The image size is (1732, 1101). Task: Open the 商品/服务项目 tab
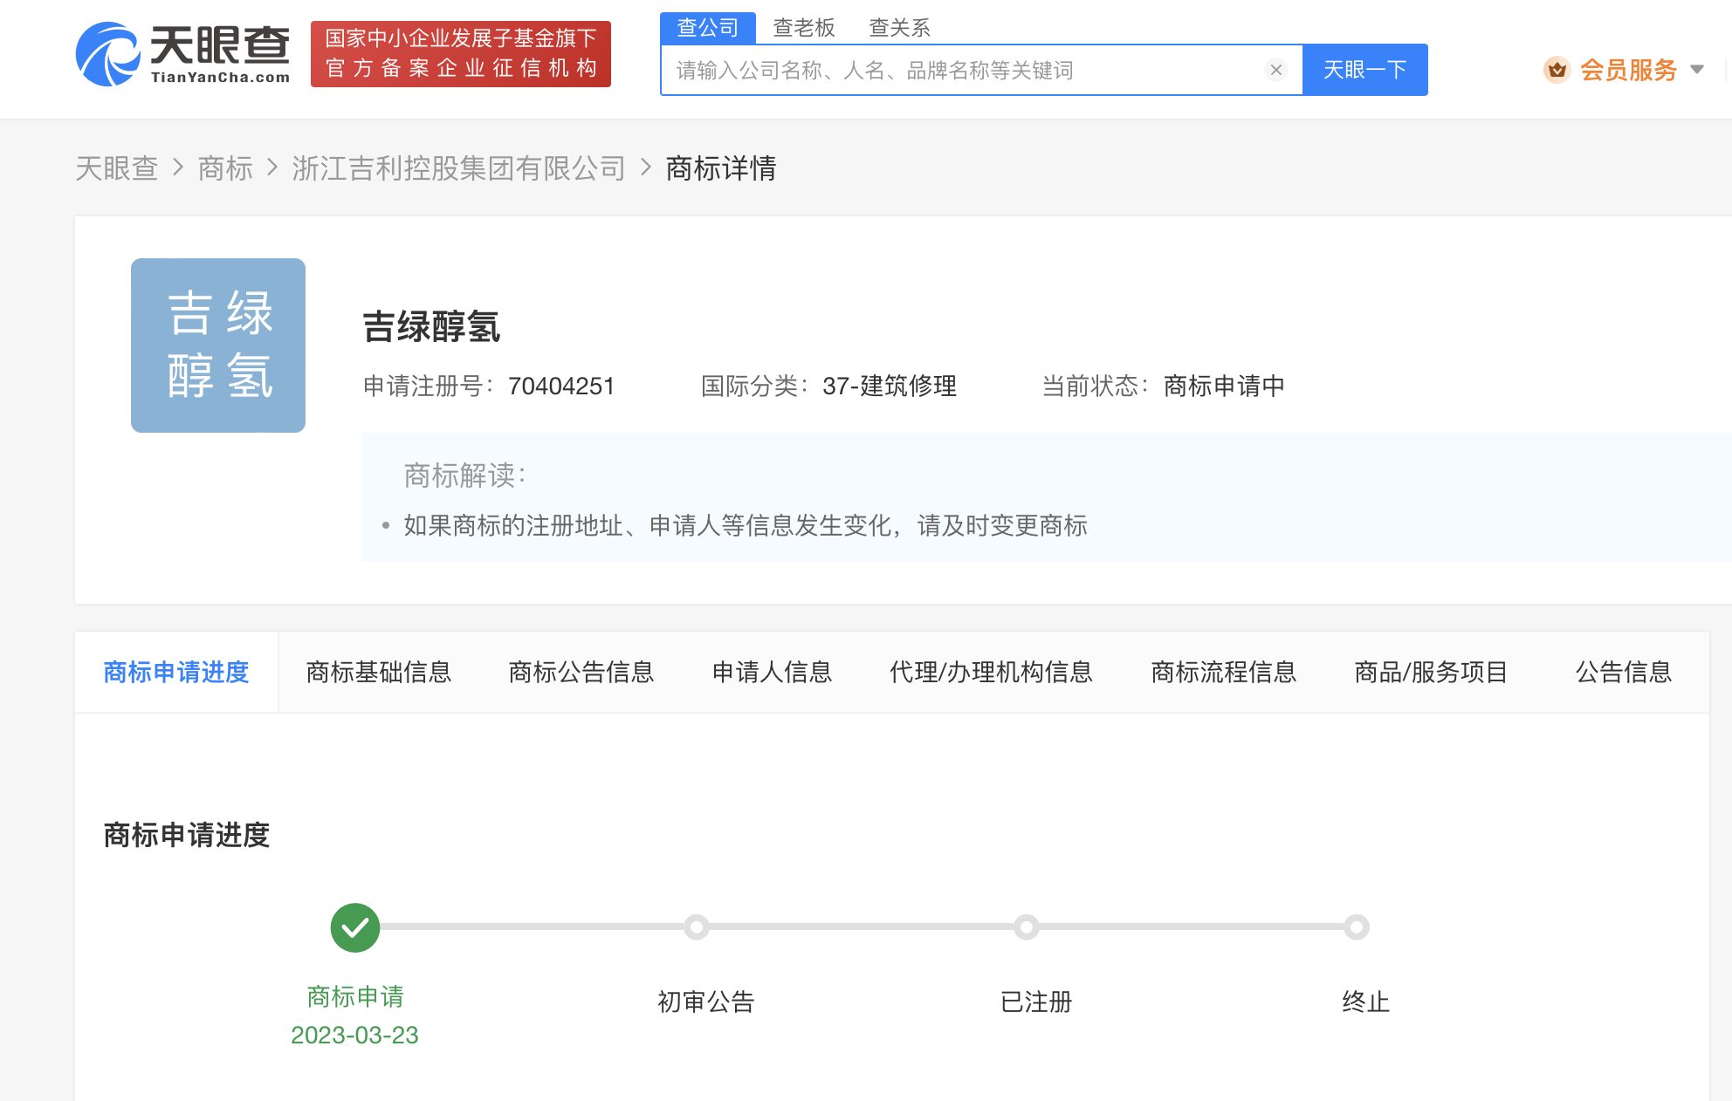pyautogui.click(x=1430, y=672)
